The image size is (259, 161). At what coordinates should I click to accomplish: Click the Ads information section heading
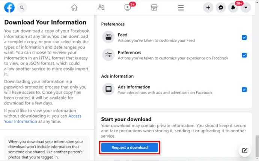pyautogui.click(x=117, y=76)
